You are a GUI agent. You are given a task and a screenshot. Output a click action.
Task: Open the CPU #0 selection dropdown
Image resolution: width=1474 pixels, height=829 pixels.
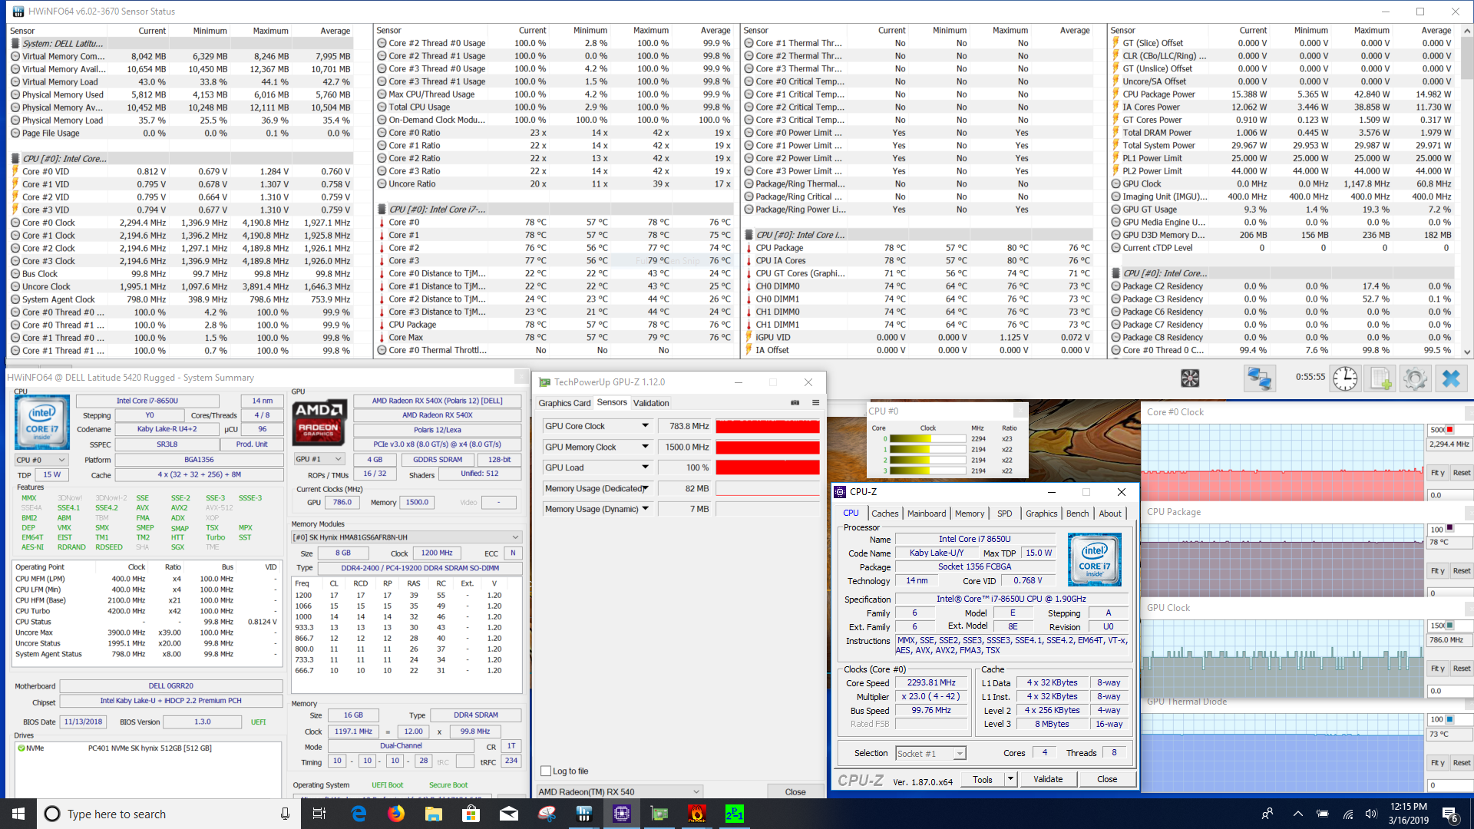(x=41, y=460)
